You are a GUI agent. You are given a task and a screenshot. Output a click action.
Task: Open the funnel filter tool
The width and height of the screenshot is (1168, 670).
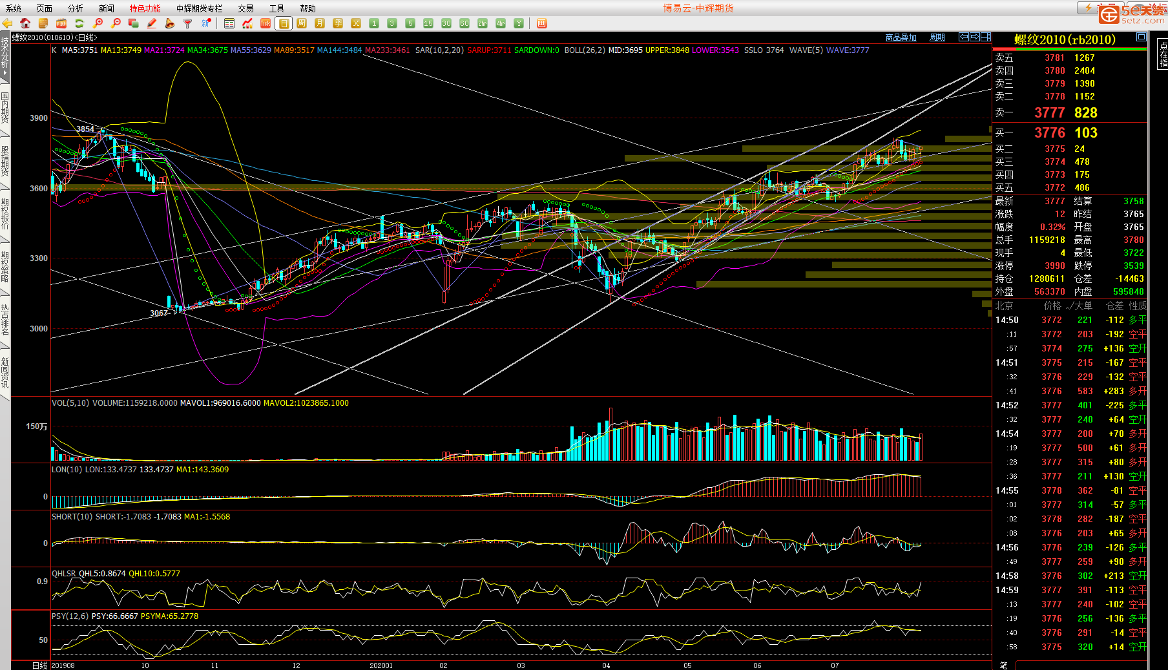187,23
